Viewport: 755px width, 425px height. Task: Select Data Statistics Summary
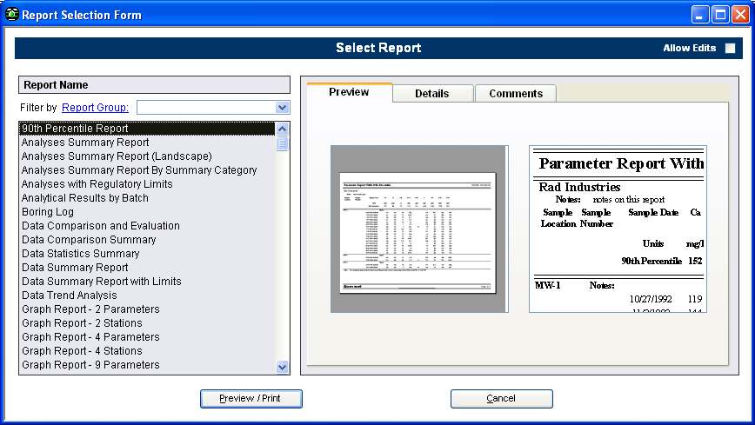tap(147, 254)
